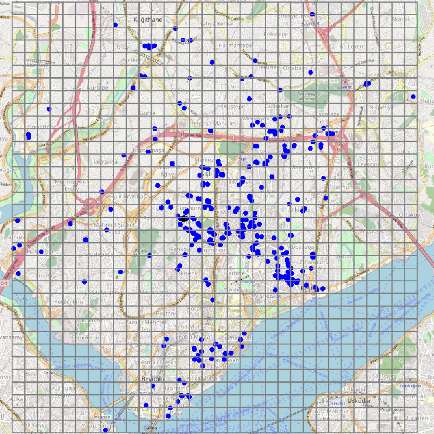Click the İzzetpaşa Mahallesi label
Image resolution: width=434 pixels, height=434 pixels.
(213, 123)
